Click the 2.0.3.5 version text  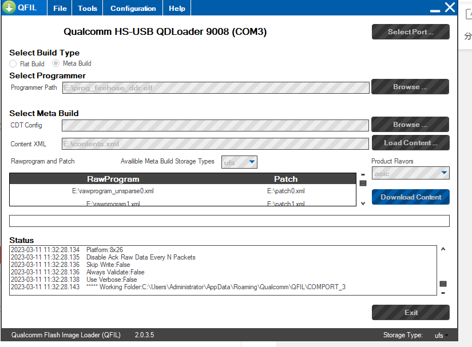(145, 335)
